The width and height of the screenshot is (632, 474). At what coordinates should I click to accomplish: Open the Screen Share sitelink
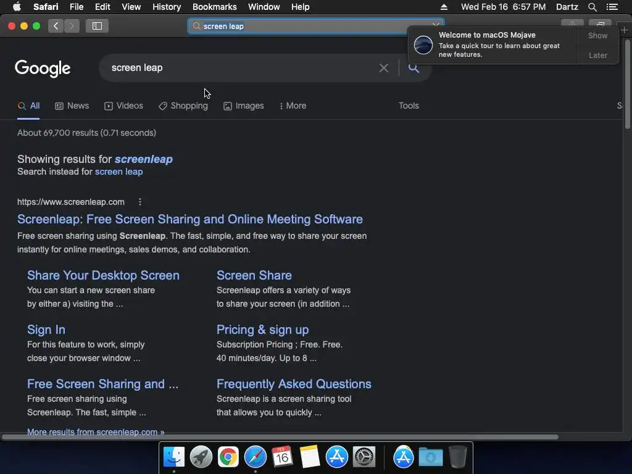(254, 275)
